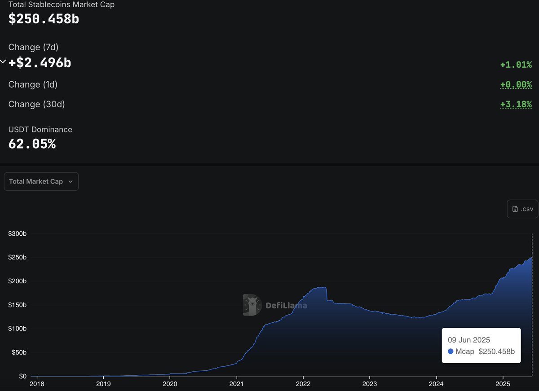The height and width of the screenshot is (391, 539).
Task: Select the Total Stablecoins Market Cap value
Action: click(x=43, y=19)
